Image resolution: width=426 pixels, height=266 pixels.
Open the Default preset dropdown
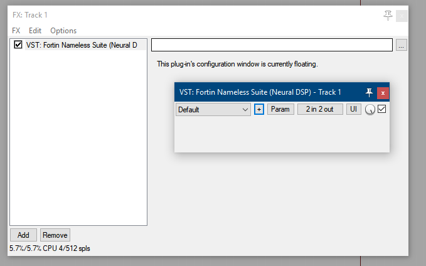(x=213, y=109)
